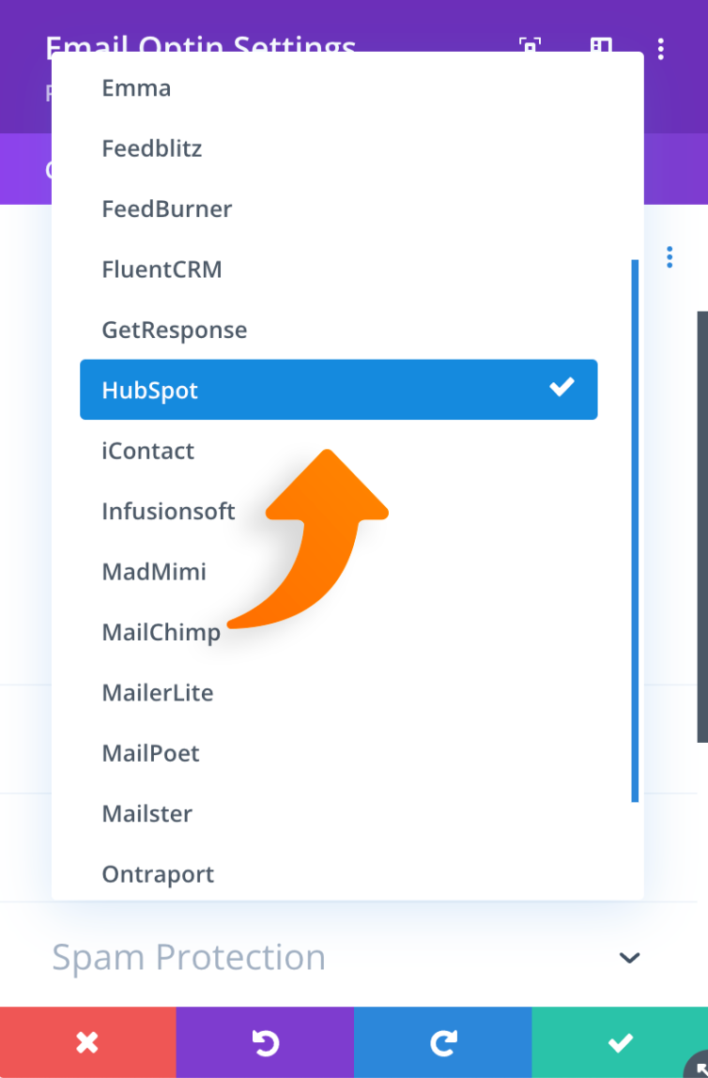Save settings with the green checkmark
The height and width of the screenshot is (1078, 708).
tap(620, 1042)
